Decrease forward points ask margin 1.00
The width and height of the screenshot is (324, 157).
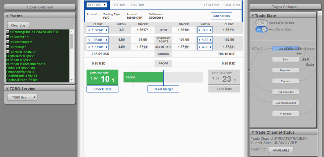pyautogui.click(x=199, y=40)
